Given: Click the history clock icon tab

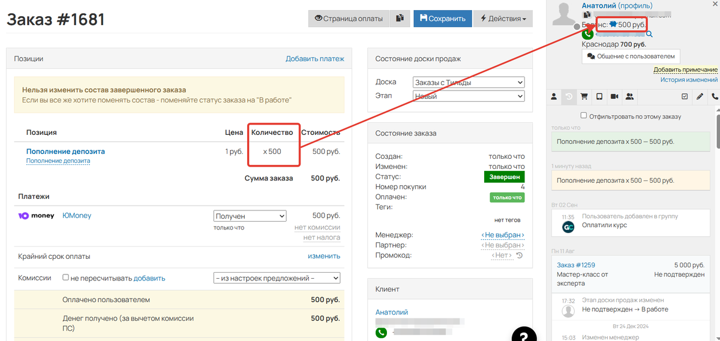Looking at the screenshot, I should coord(569,96).
